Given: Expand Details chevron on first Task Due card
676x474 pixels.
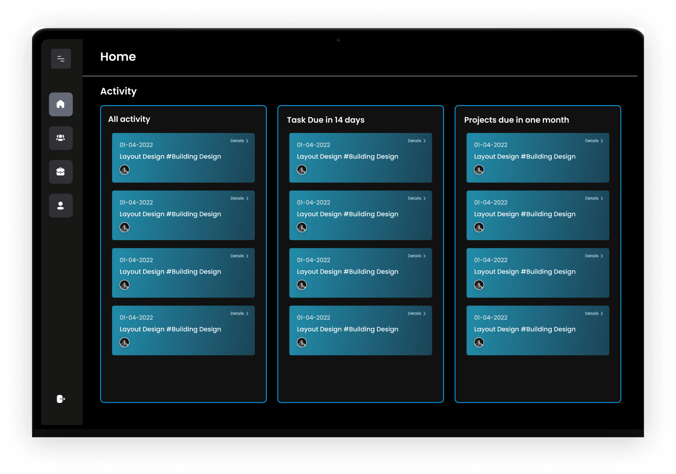Looking at the screenshot, I should click(x=424, y=141).
